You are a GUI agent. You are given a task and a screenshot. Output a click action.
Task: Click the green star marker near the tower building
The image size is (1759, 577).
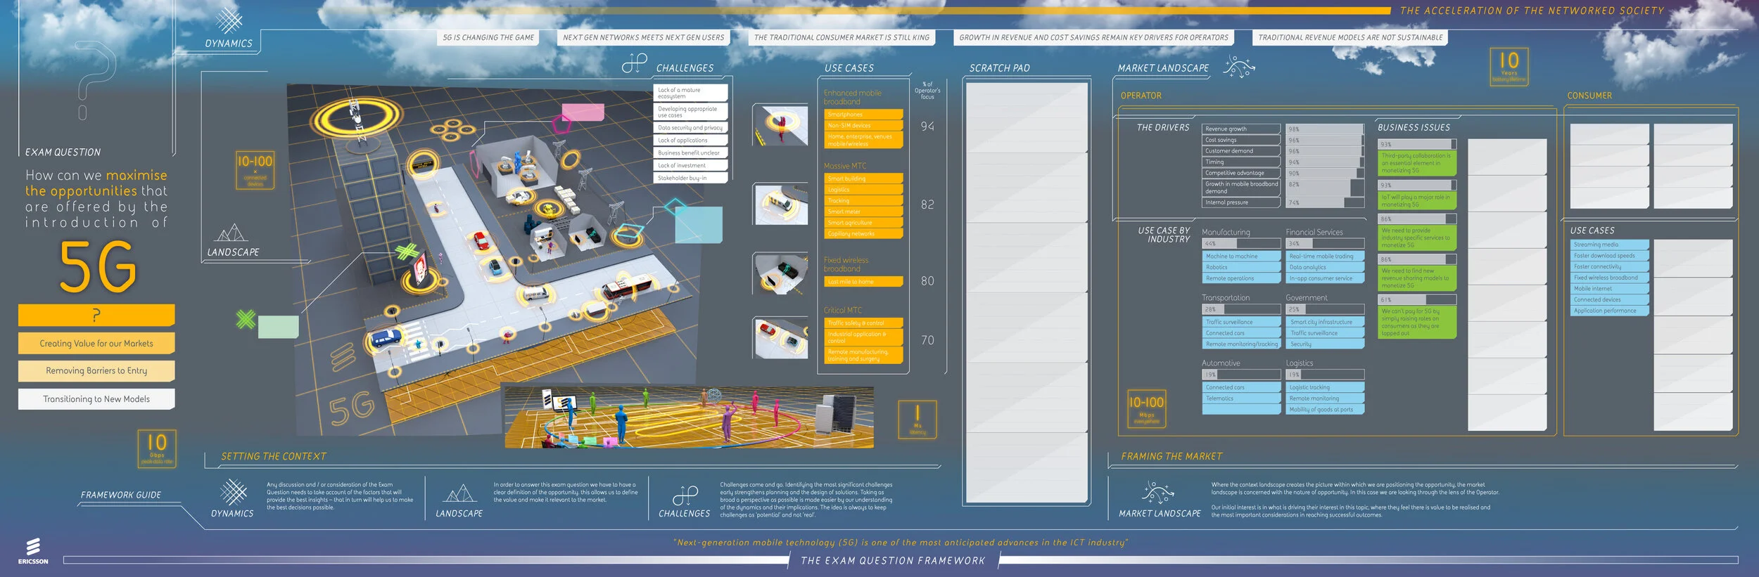[407, 252]
